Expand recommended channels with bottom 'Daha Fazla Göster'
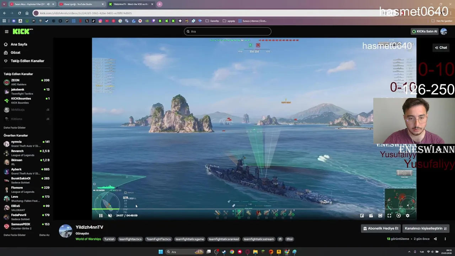Screen dimensions: 455x256 [15, 235]
